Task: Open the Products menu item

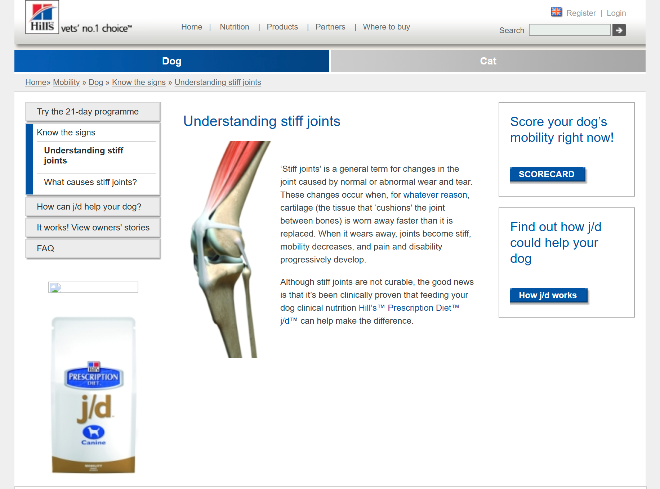Action: 282,27
